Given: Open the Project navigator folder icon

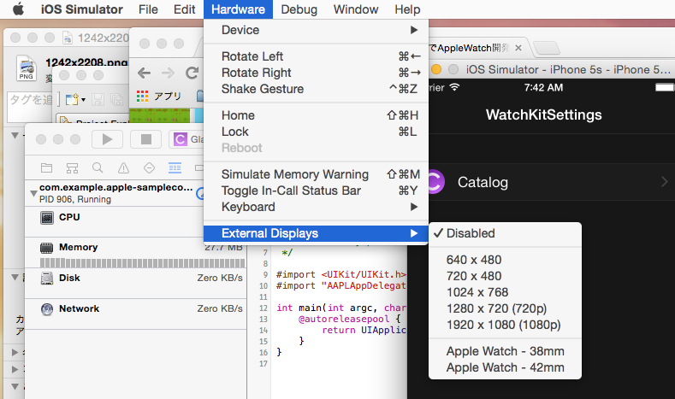Looking at the screenshot, I should [x=46, y=167].
